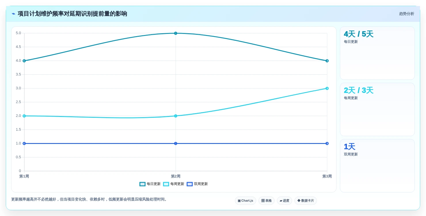Click the 每周更新 data point at 第3周
The height and width of the screenshot is (216, 426).
coord(327,88)
